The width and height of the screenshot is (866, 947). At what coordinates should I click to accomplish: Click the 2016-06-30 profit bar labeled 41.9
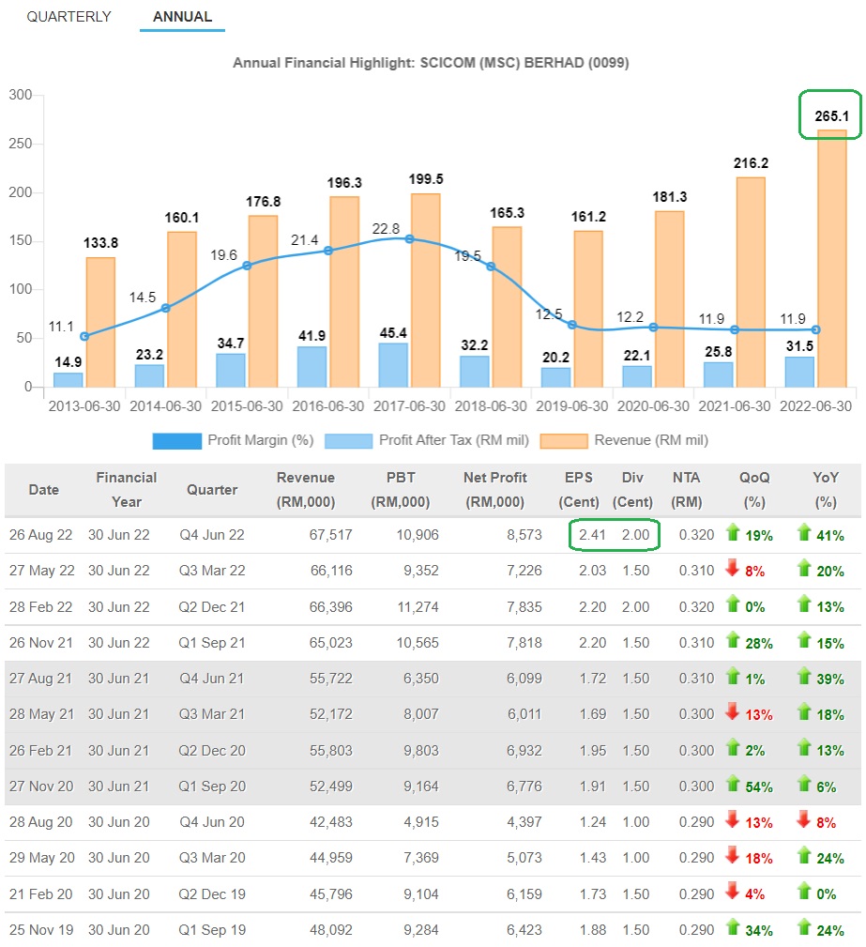pos(312,367)
